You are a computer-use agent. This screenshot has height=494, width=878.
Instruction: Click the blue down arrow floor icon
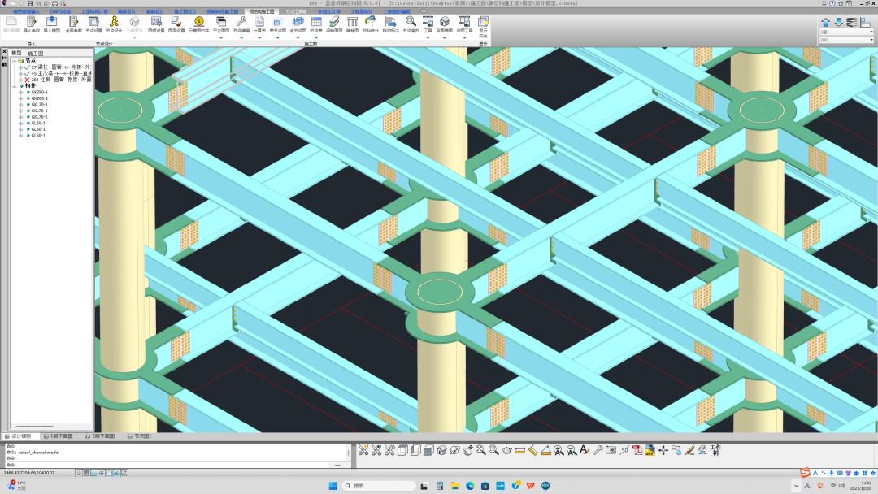tap(838, 23)
